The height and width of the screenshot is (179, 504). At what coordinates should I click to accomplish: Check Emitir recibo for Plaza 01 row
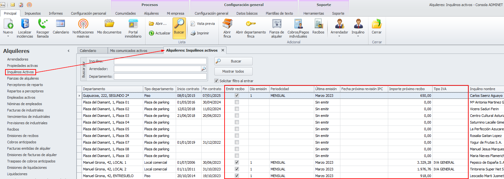point(237,102)
